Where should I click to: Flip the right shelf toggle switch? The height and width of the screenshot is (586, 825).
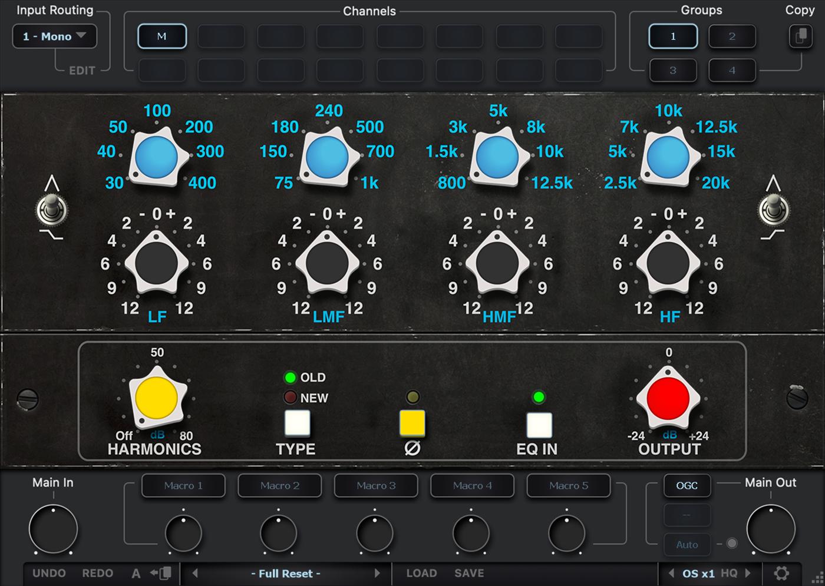point(773,210)
